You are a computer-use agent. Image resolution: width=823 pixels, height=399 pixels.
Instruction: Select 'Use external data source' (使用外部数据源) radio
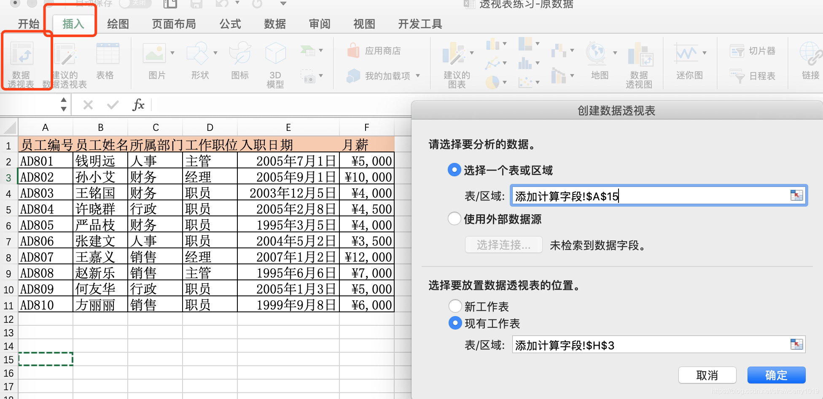pyautogui.click(x=454, y=218)
